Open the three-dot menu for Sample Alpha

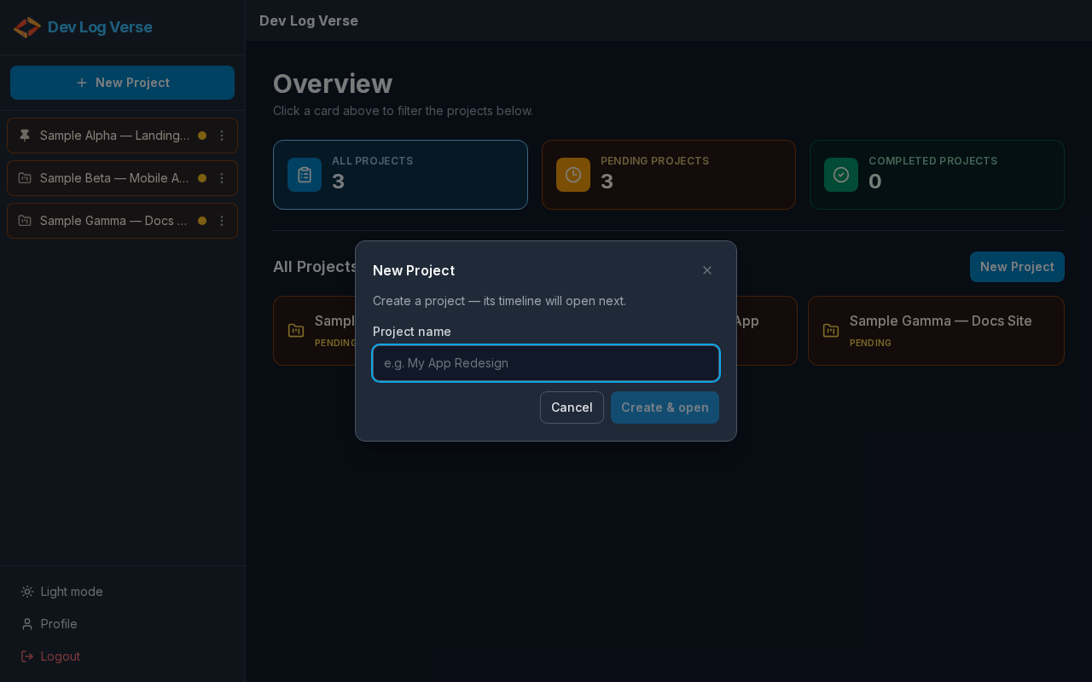click(x=222, y=136)
